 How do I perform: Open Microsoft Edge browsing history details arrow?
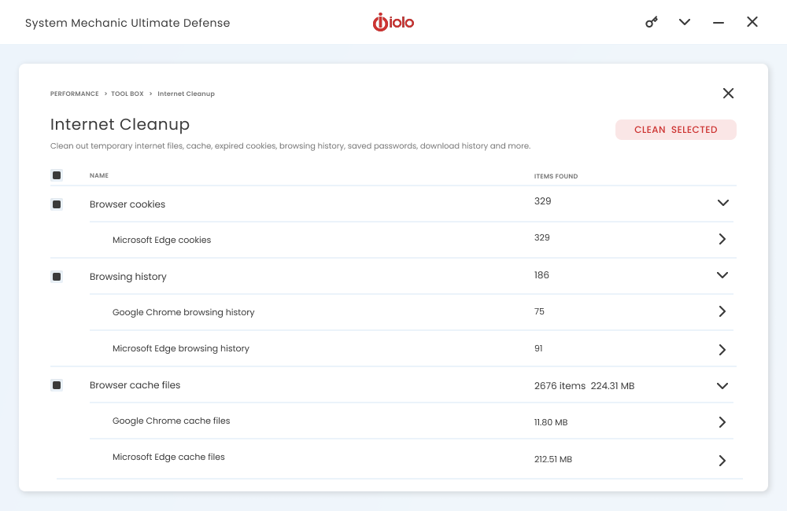click(x=722, y=349)
